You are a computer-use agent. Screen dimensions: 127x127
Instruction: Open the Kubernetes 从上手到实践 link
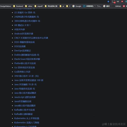[27, 118]
